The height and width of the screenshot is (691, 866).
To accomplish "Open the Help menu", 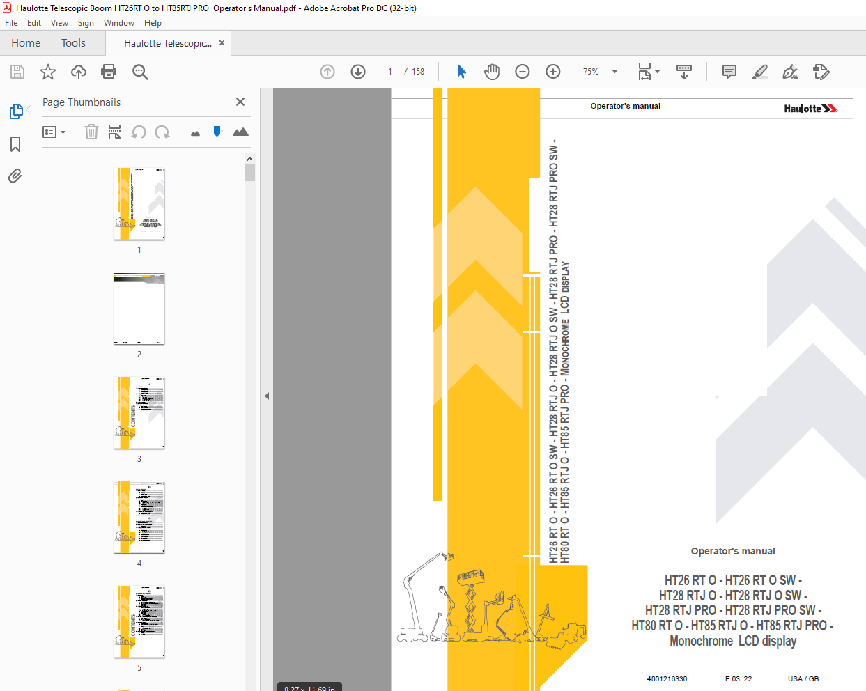I will pyautogui.click(x=153, y=23).
